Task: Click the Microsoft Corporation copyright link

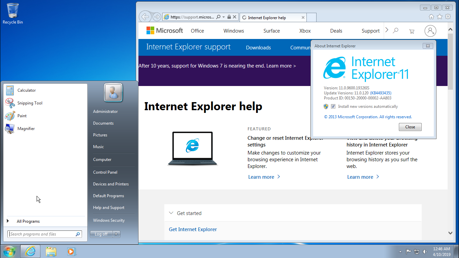Action: (368, 117)
